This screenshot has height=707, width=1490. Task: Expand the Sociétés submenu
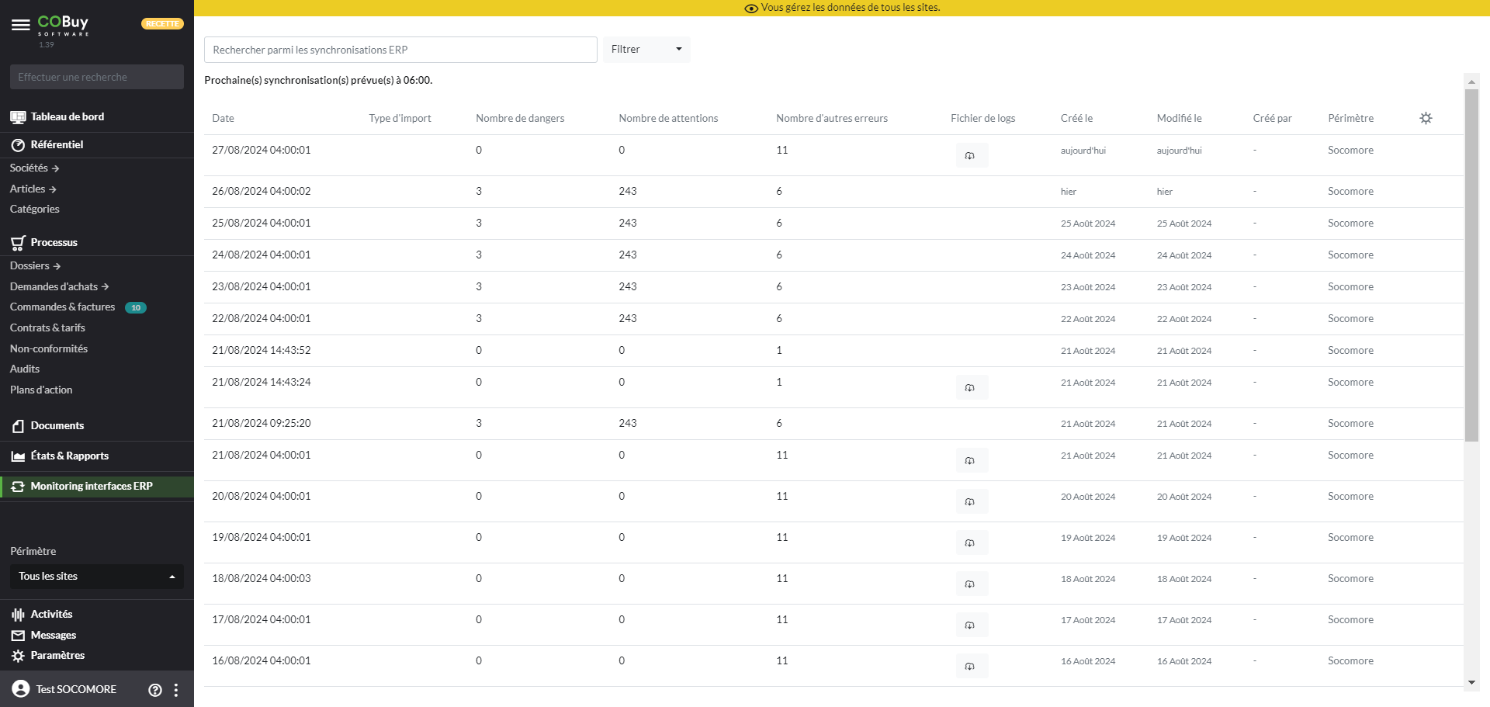pyautogui.click(x=34, y=168)
